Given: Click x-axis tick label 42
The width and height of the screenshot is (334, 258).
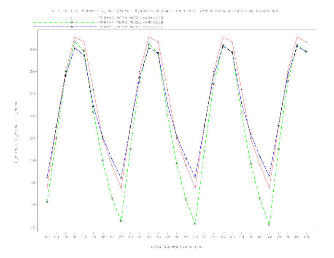Looking at the screenshot, I should [177, 237].
